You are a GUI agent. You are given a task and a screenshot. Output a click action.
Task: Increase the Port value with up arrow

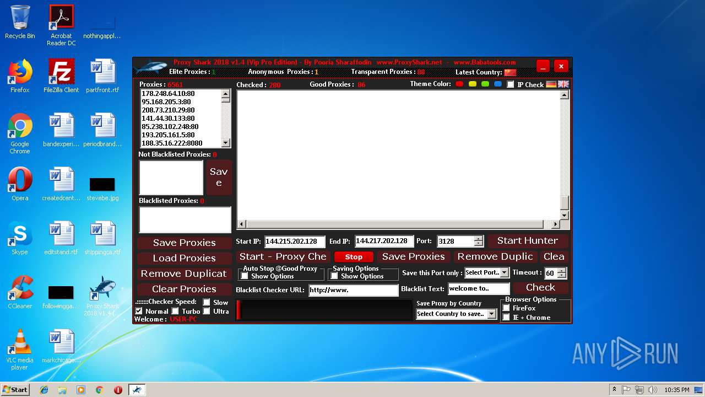point(478,238)
